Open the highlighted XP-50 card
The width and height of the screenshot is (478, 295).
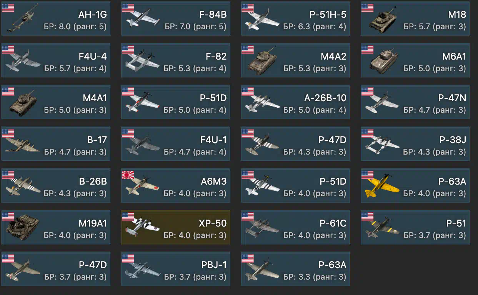coord(176,227)
